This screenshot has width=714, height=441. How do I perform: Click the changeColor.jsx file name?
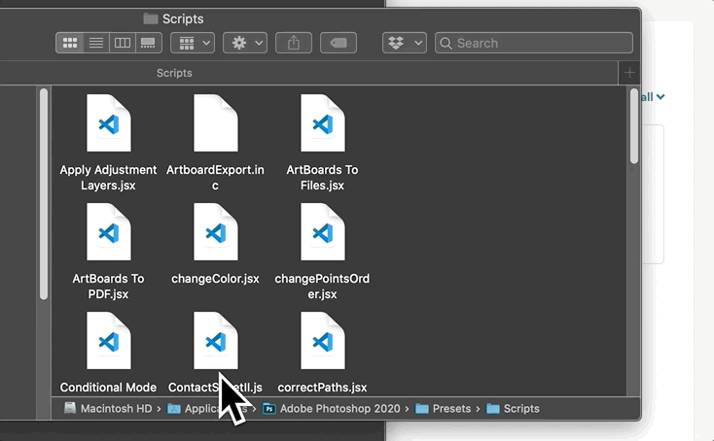[x=215, y=279]
